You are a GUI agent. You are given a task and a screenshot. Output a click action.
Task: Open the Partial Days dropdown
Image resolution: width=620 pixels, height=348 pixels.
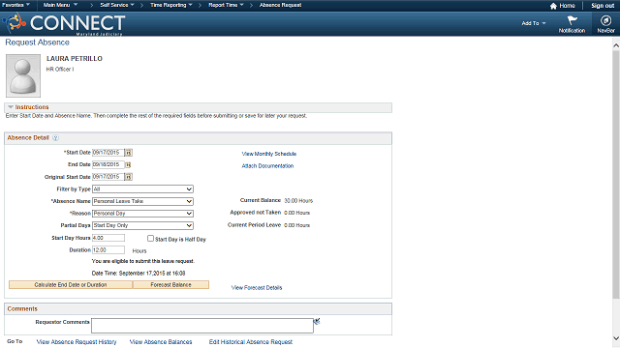(x=142, y=225)
